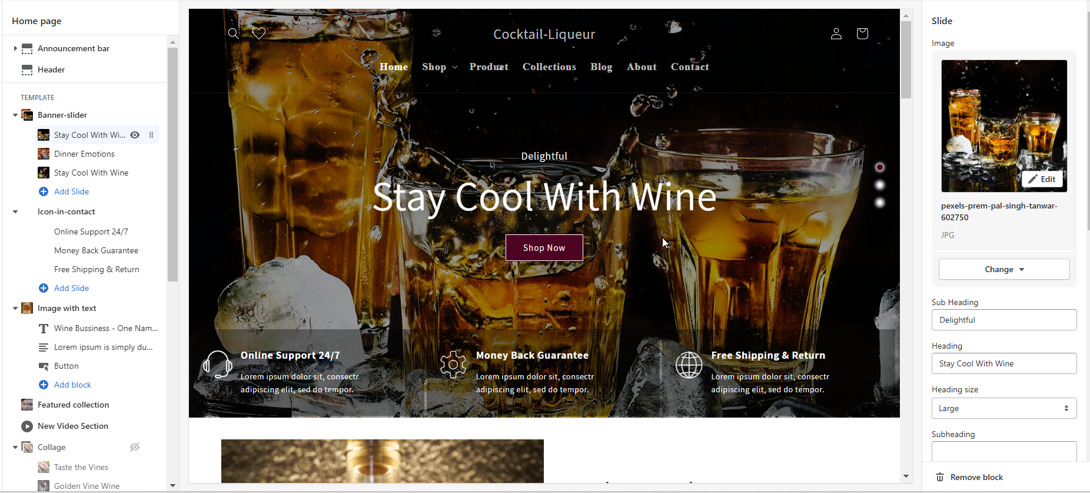The image size is (1090, 493).
Task: Open the Collections menu item
Action: [x=549, y=67]
